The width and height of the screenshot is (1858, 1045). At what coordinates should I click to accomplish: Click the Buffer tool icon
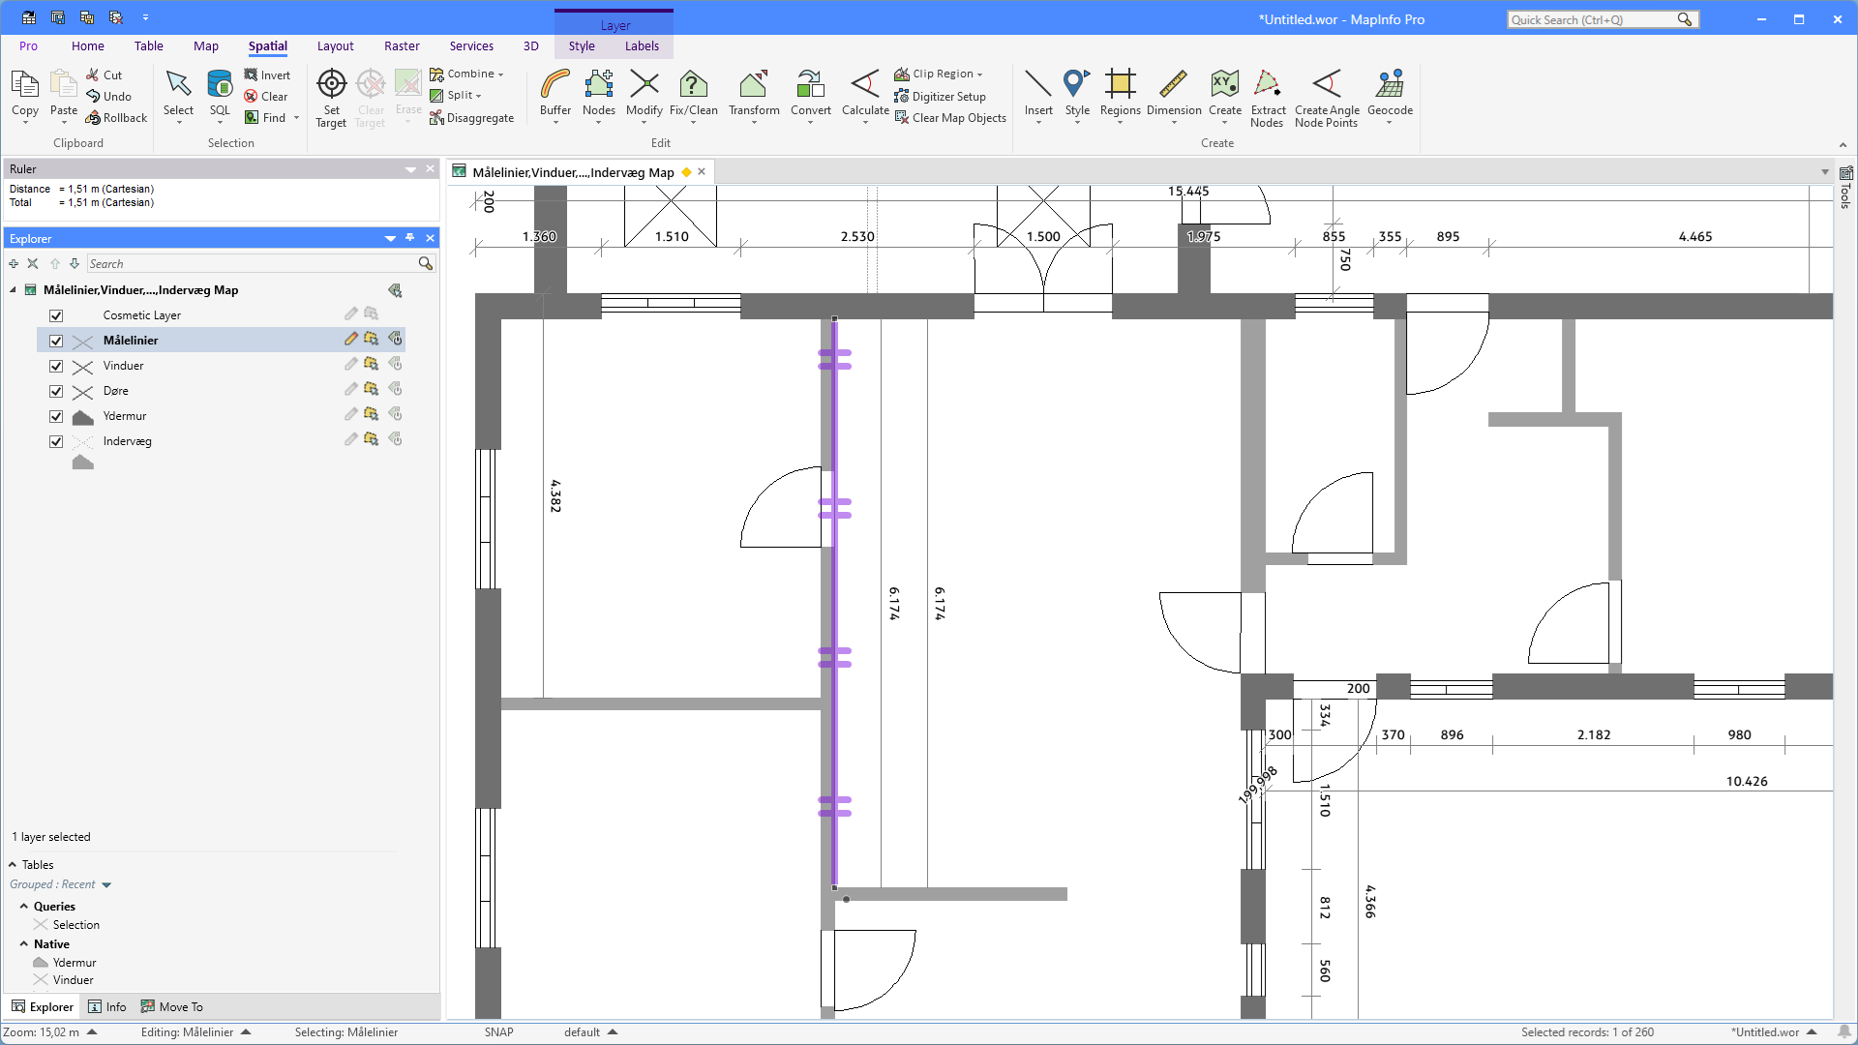tap(554, 85)
